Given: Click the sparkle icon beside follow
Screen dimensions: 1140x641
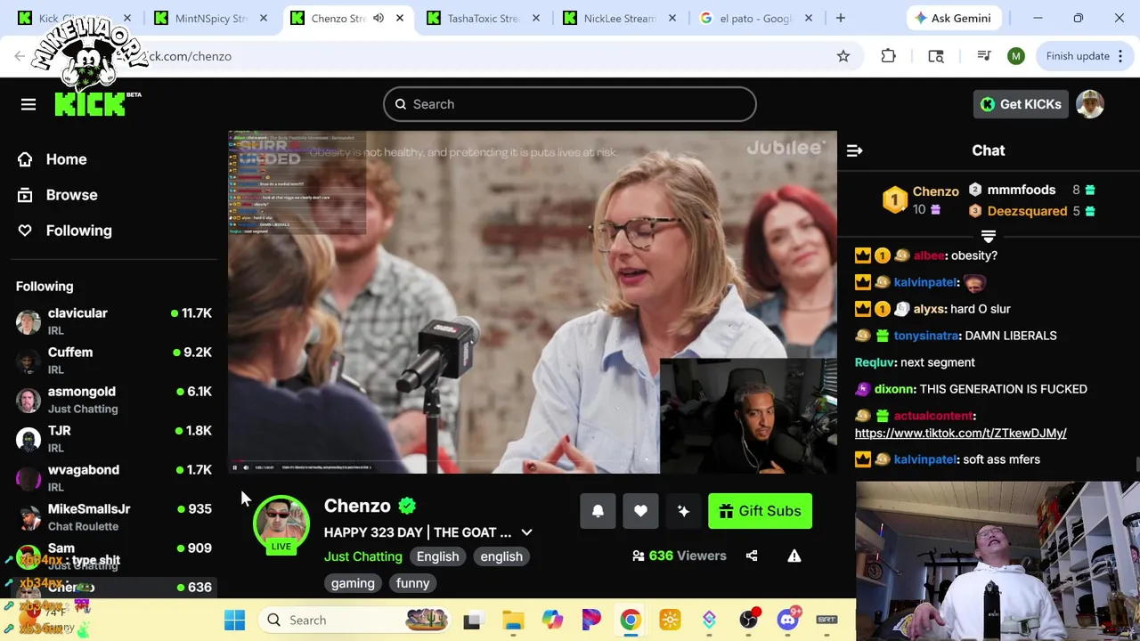Looking at the screenshot, I should click(x=683, y=511).
